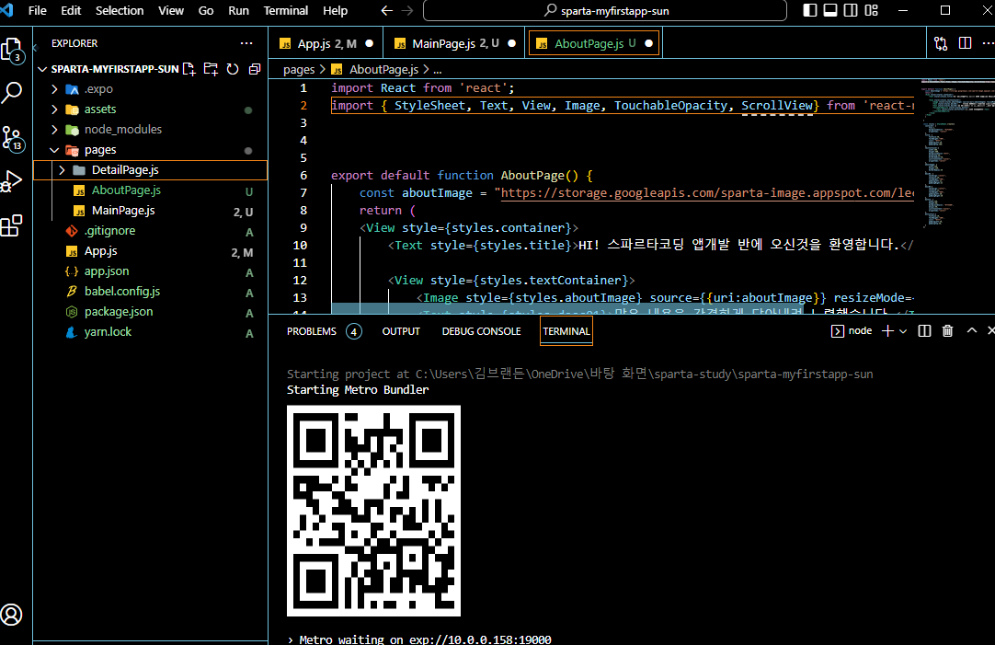
Task: Open the Search view in activity bar
Action: (x=12, y=93)
